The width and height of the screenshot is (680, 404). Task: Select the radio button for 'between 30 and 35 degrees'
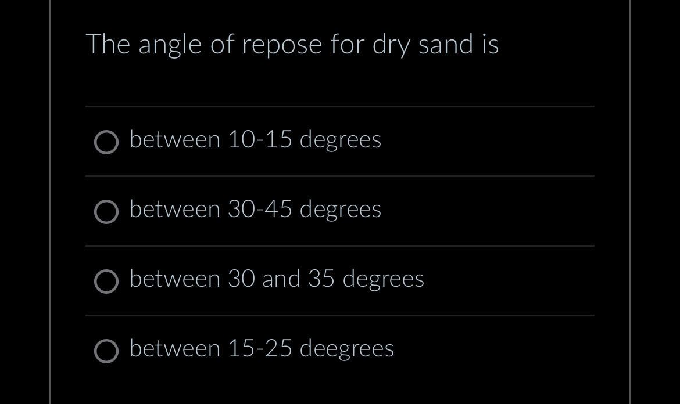tap(106, 282)
